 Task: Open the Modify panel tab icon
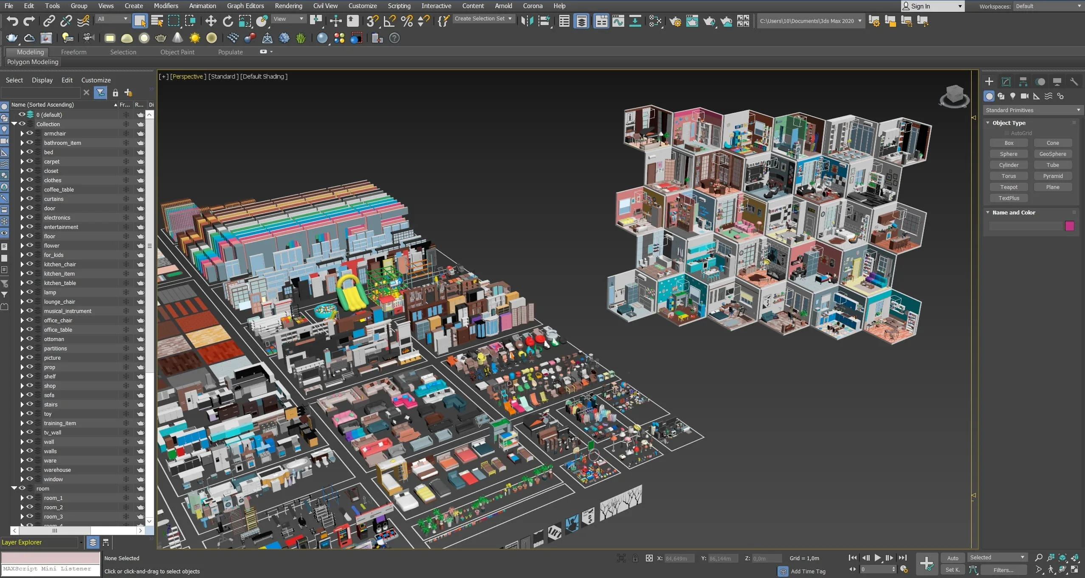pyautogui.click(x=1006, y=82)
